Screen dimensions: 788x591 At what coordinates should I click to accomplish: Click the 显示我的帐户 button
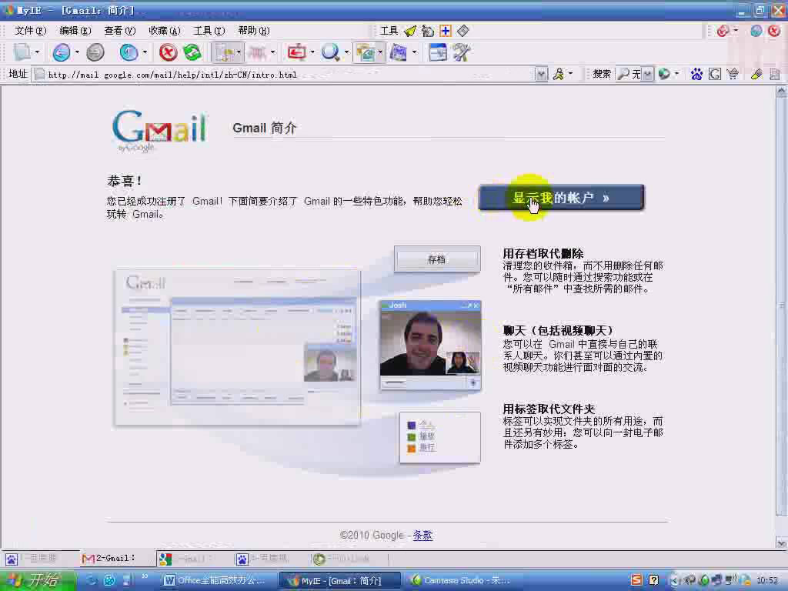point(561,198)
